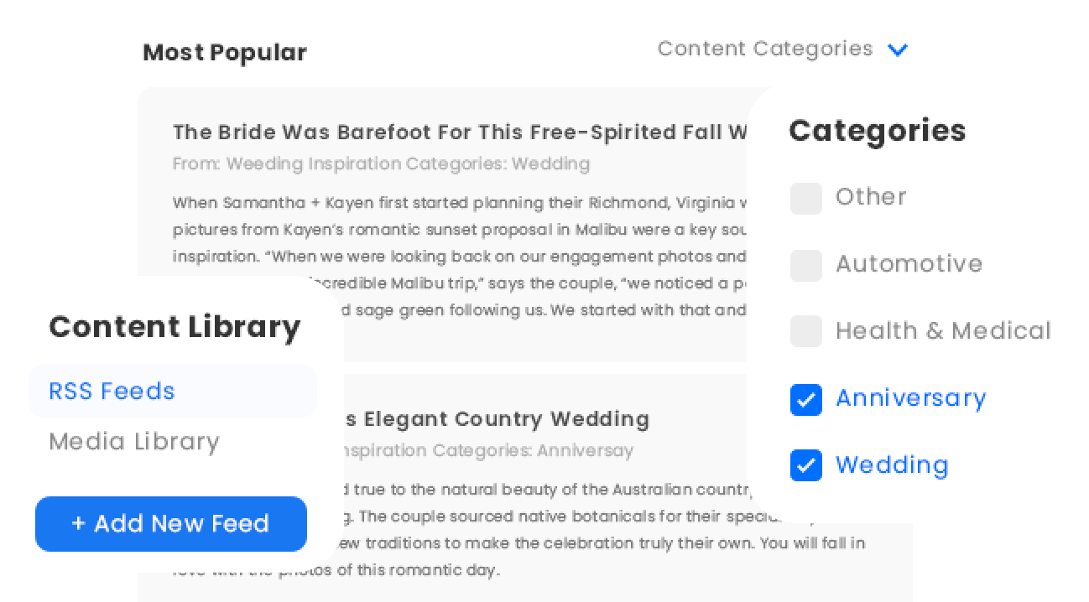Select the Automotive label in Categories
Image resolution: width=1089 pixels, height=602 pixels.
pyautogui.click(x=909, y=264)
